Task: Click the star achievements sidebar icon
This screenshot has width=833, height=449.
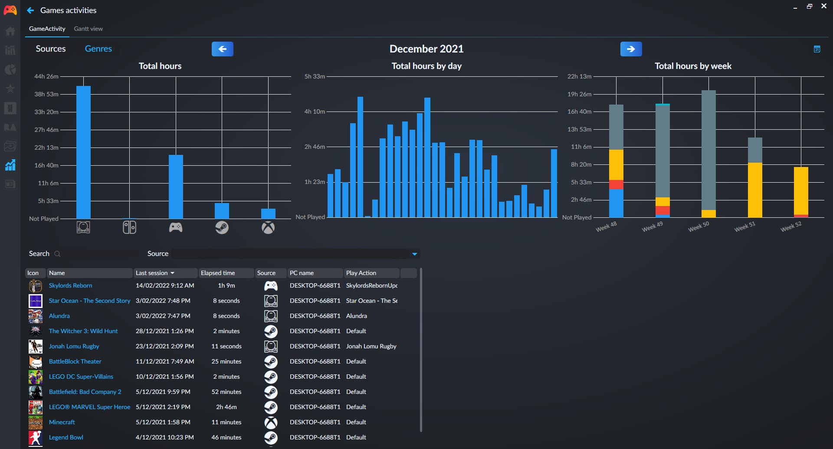Action: (10, 88)
